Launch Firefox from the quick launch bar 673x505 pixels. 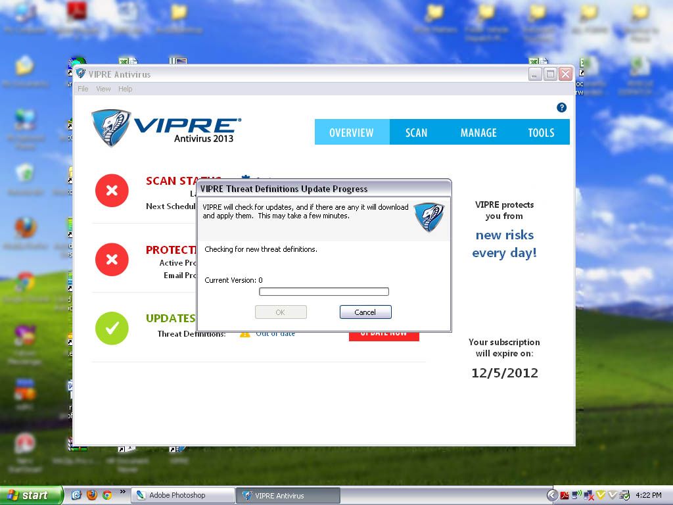tap(91, 495)
